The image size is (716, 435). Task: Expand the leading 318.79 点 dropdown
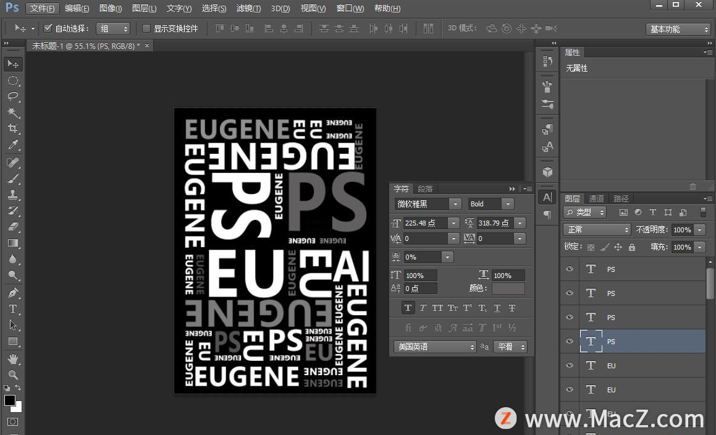(x=520, y=223)
